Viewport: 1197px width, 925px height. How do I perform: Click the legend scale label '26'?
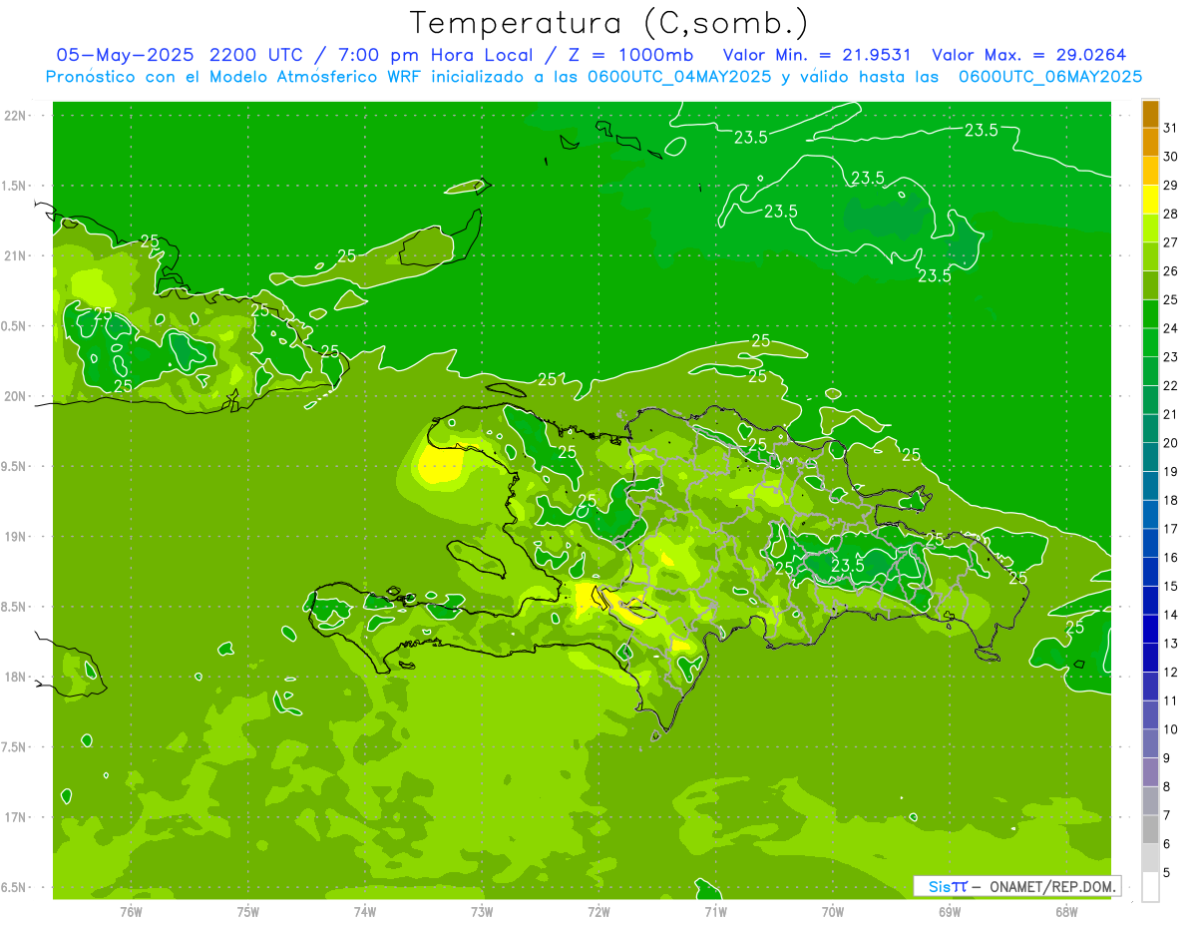pyautogui.click(x=1170, y=270)
